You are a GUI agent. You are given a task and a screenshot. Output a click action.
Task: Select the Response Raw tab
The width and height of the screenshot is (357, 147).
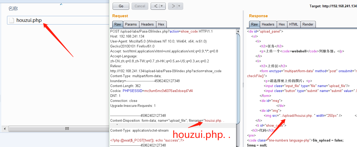(x=255, y=24)
